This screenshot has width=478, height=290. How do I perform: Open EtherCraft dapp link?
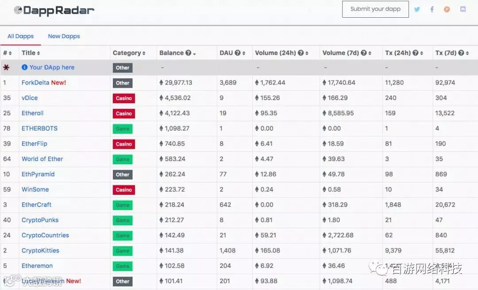click(36, 205)
